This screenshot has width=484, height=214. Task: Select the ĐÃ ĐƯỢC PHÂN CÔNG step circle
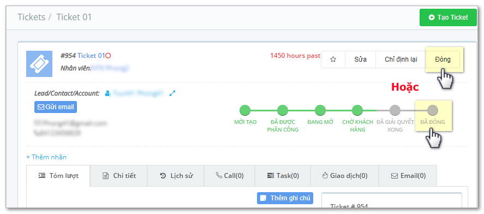(283, 110)
